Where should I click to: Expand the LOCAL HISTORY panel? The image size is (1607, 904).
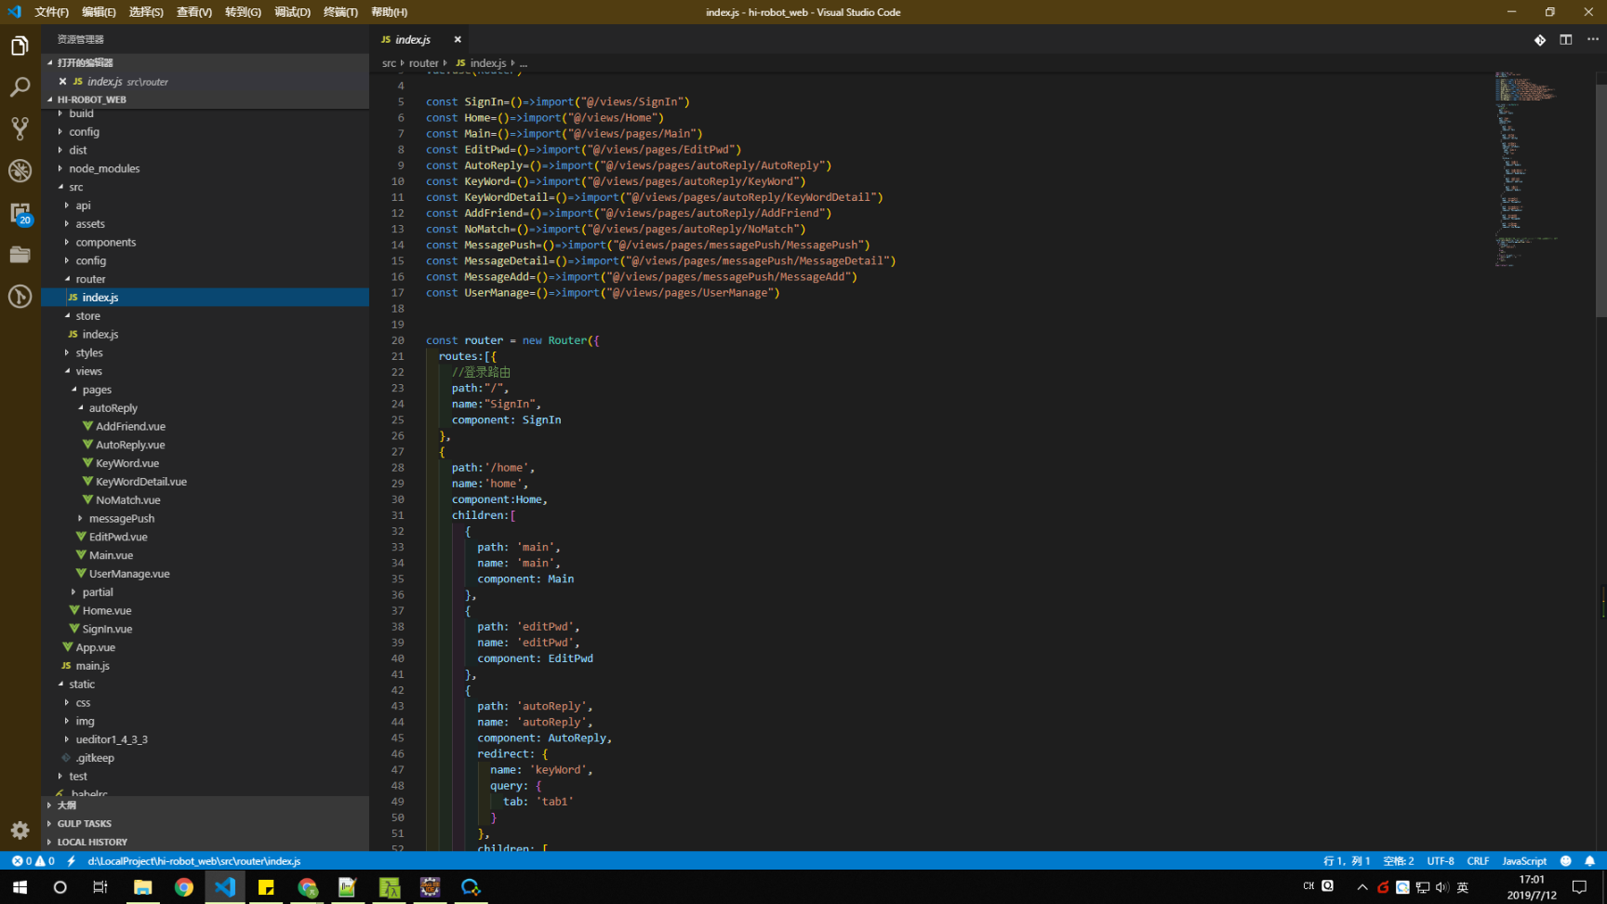tap(205, 842)
